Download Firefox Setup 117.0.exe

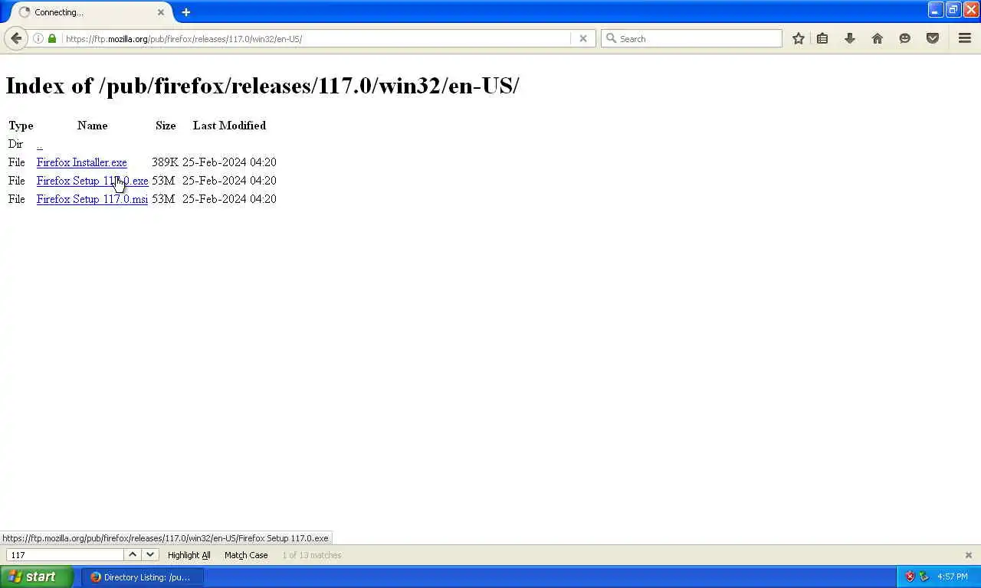point(93,181)
